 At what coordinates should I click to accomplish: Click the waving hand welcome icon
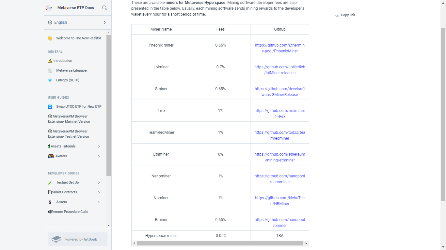click(50, 38)
